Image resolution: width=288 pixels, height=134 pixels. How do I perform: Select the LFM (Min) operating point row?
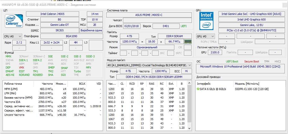pos(53,93)
